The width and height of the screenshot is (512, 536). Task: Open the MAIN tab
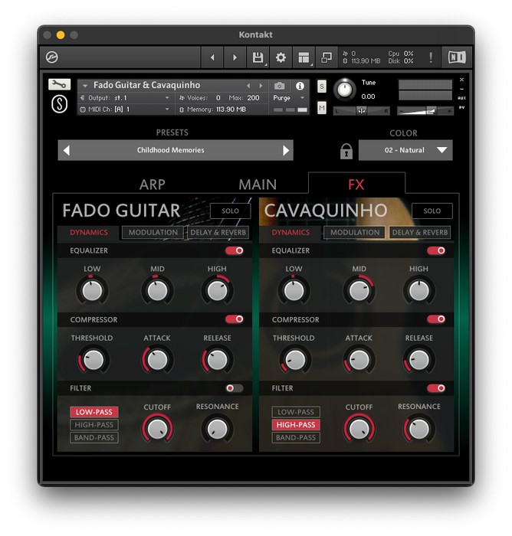pos(258,185)
